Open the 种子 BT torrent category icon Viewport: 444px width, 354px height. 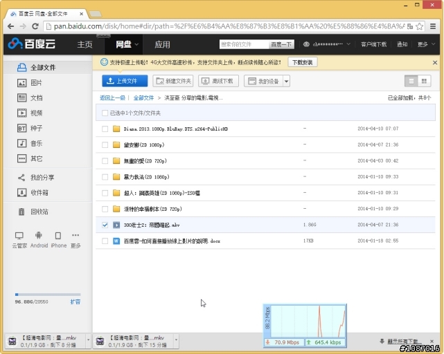(x=21, y=129)
